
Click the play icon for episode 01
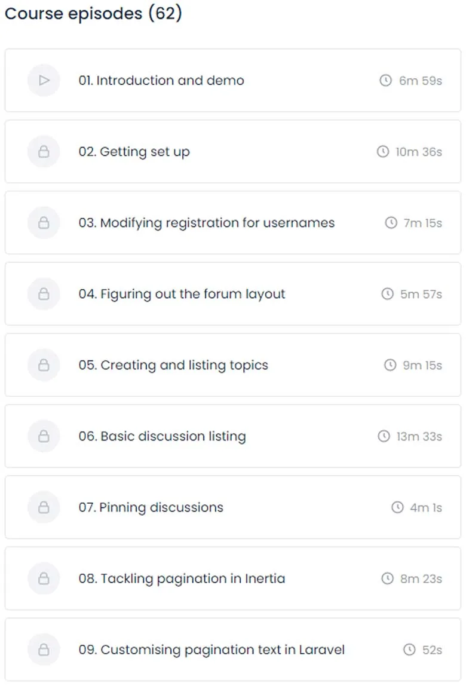pyautogui.click(x=44, y=81)
